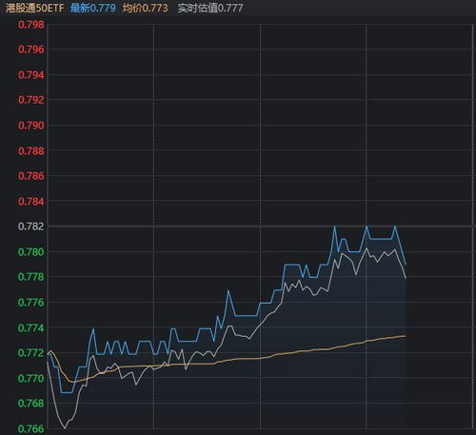Screen dimensions: 476x435
Task: Select the 均价0.773 average price label
Action: (145, 8)
